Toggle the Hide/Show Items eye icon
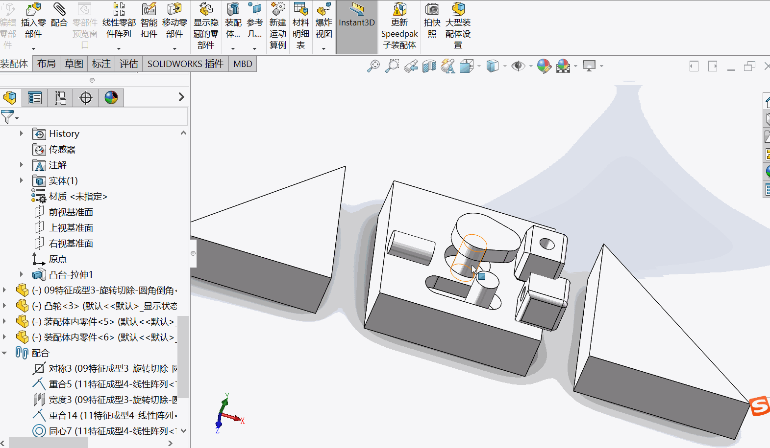 tap(518, 66)
